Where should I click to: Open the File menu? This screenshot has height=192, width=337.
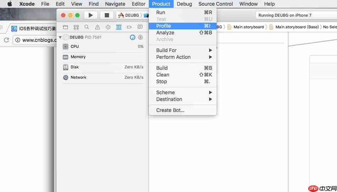click(x=45, y=4)
